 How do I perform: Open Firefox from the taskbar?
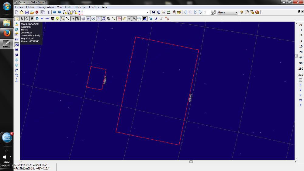pyautogui.click(x=7, y=33)
